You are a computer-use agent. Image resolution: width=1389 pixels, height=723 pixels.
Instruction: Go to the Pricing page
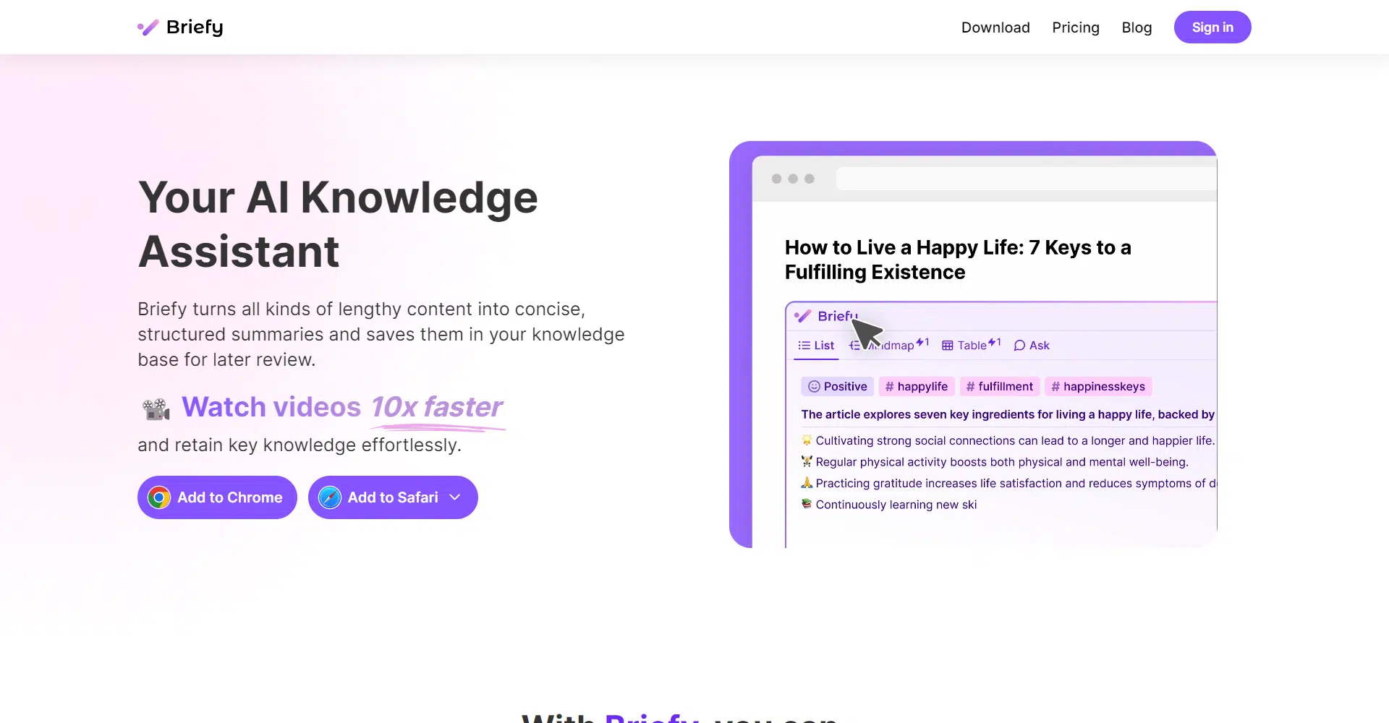click(1075, 27)
